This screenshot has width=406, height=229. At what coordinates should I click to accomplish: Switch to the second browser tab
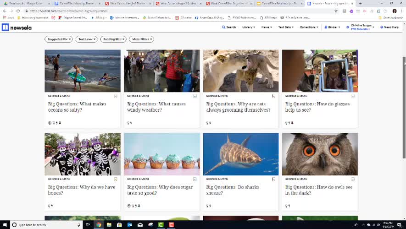[x=77, y=4]
